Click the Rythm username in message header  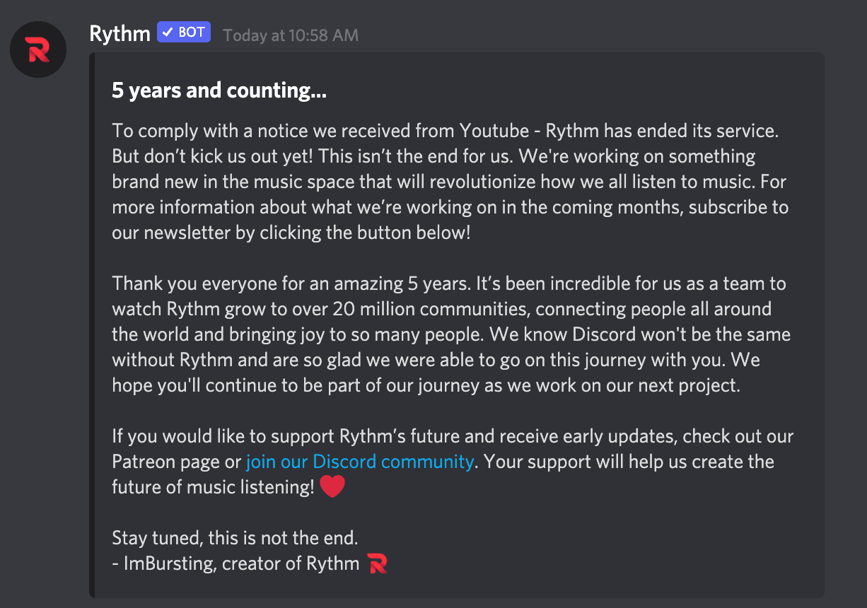coord(120,33)
